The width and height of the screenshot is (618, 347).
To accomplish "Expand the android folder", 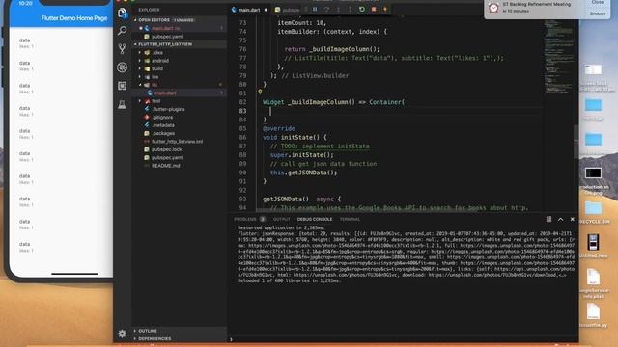I will (160, 61).
